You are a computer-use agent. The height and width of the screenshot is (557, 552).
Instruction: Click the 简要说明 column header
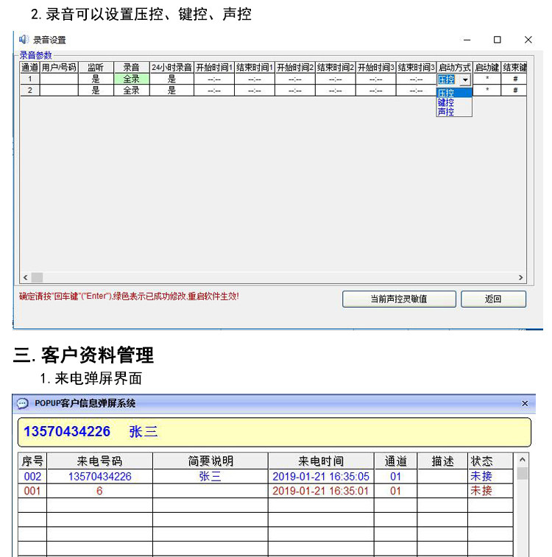[210, 461]
